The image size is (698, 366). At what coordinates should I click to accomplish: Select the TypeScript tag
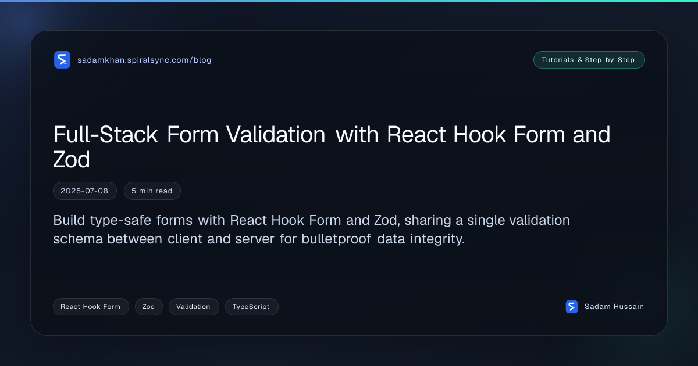coord(251,307)
